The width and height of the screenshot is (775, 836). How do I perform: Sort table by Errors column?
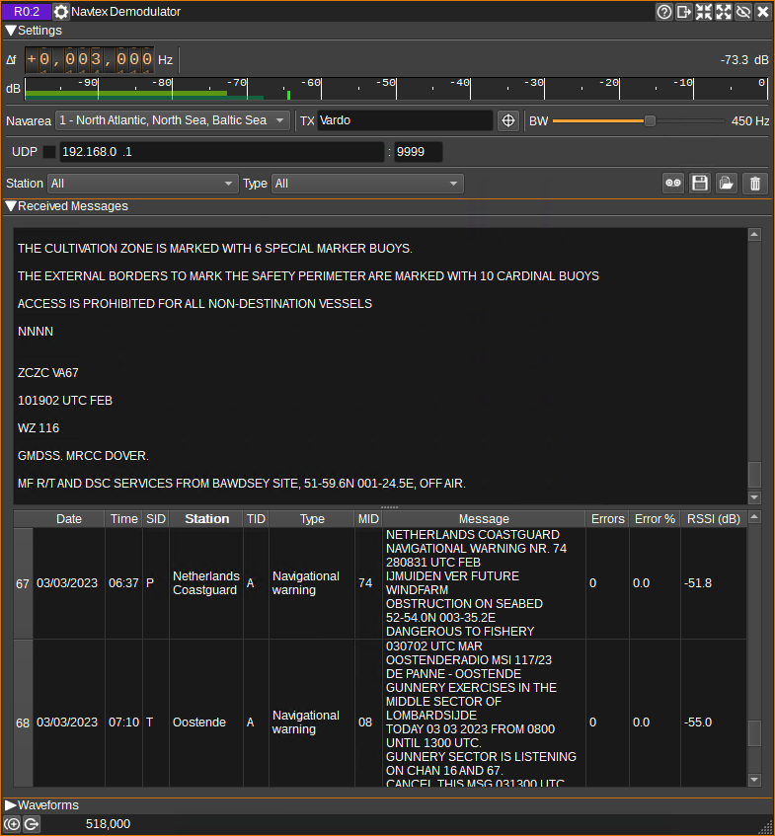coord(607,519)
